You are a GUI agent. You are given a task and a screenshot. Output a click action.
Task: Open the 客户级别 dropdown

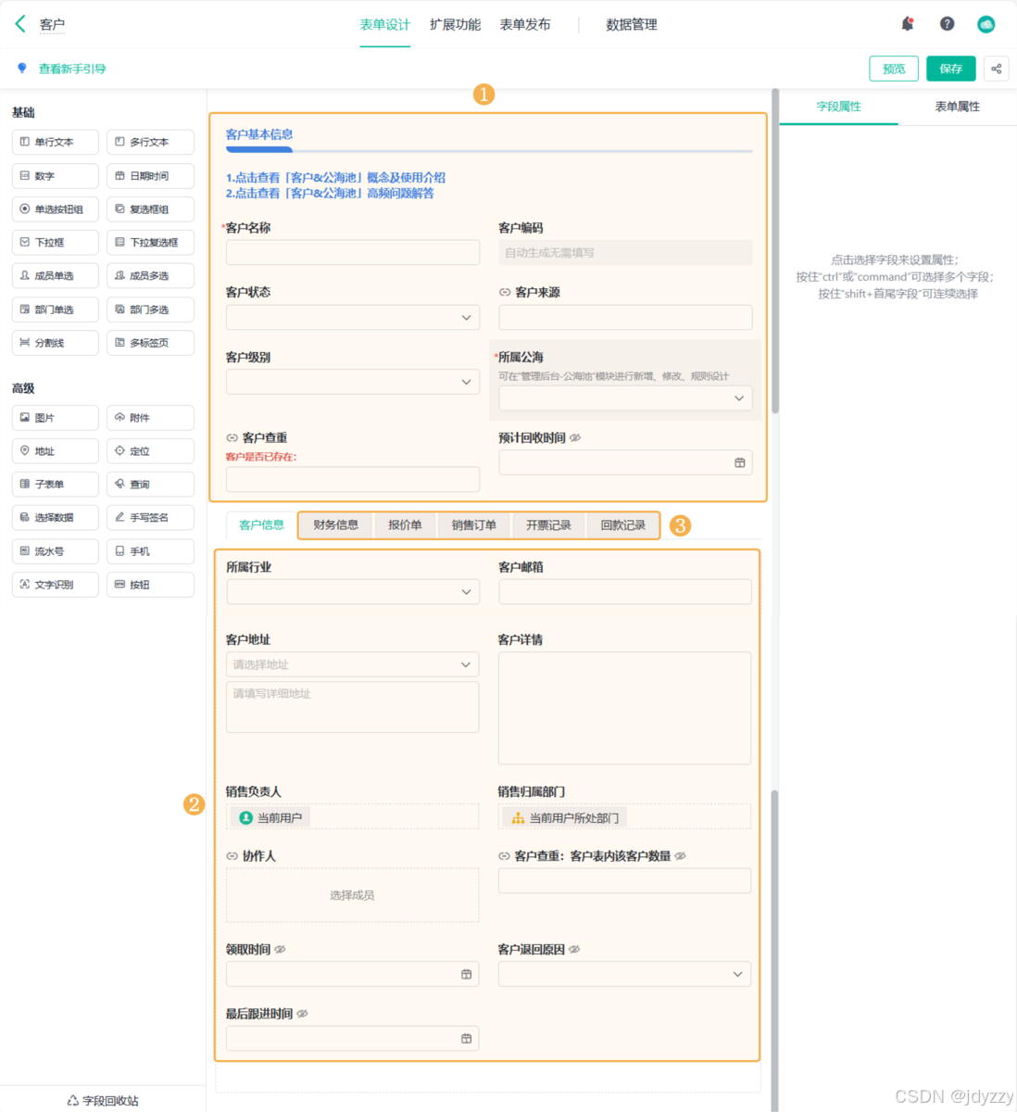click(353, 382)
